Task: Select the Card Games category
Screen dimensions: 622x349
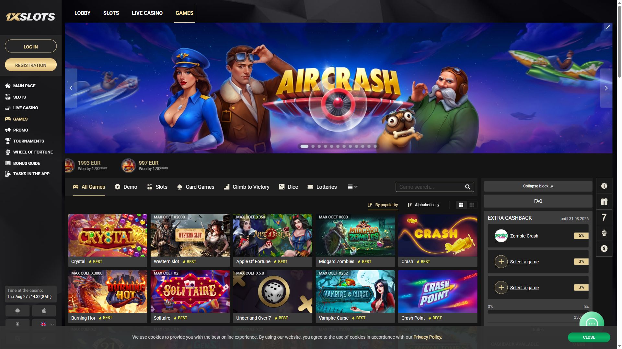Action: (196, 187)
